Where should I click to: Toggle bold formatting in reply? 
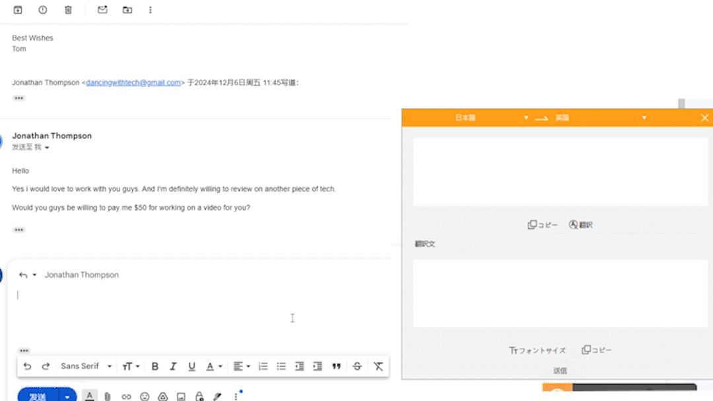click(155, 366)
